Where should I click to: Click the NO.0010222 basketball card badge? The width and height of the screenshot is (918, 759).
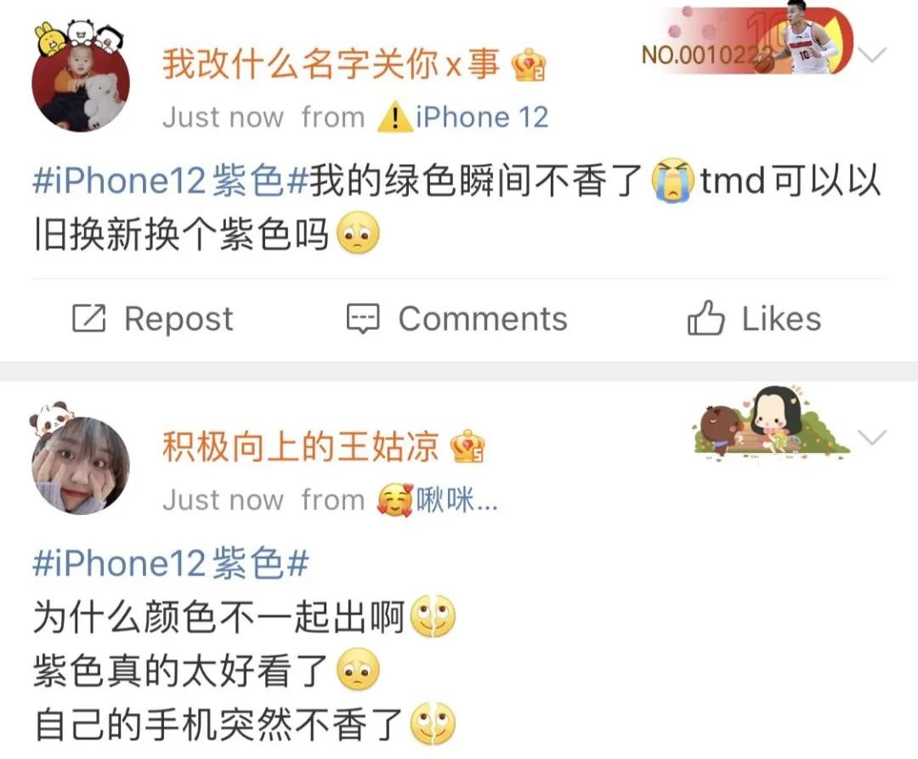(x=747, y=41)
